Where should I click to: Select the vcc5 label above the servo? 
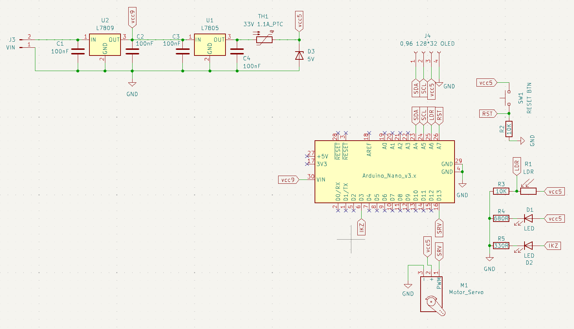427,247
